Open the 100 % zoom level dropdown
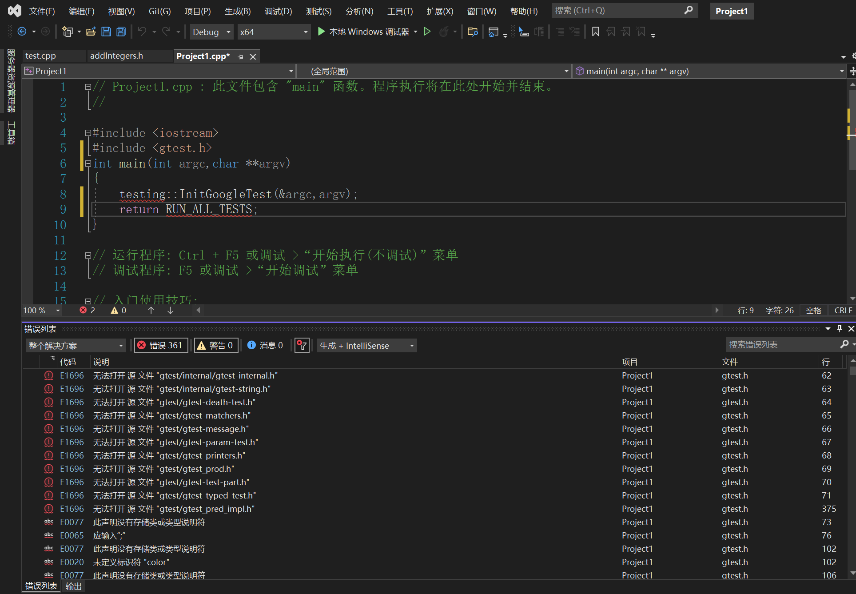This screenshot has height=594, width=856. point(42,310)
